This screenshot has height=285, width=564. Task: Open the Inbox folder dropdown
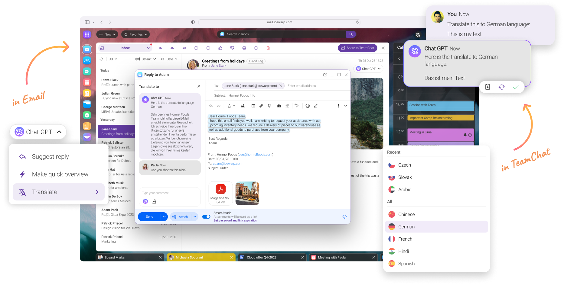pyautogui.click(x=125, y=48)
